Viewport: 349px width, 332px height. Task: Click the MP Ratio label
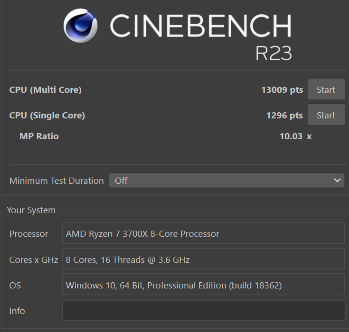(39, 136)
